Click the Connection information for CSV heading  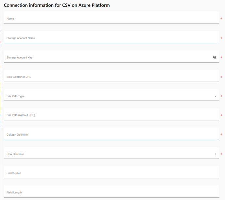[57, 5]
